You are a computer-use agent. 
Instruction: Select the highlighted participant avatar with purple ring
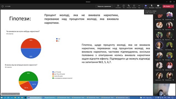pyautogui.click(x=159, y=45)
